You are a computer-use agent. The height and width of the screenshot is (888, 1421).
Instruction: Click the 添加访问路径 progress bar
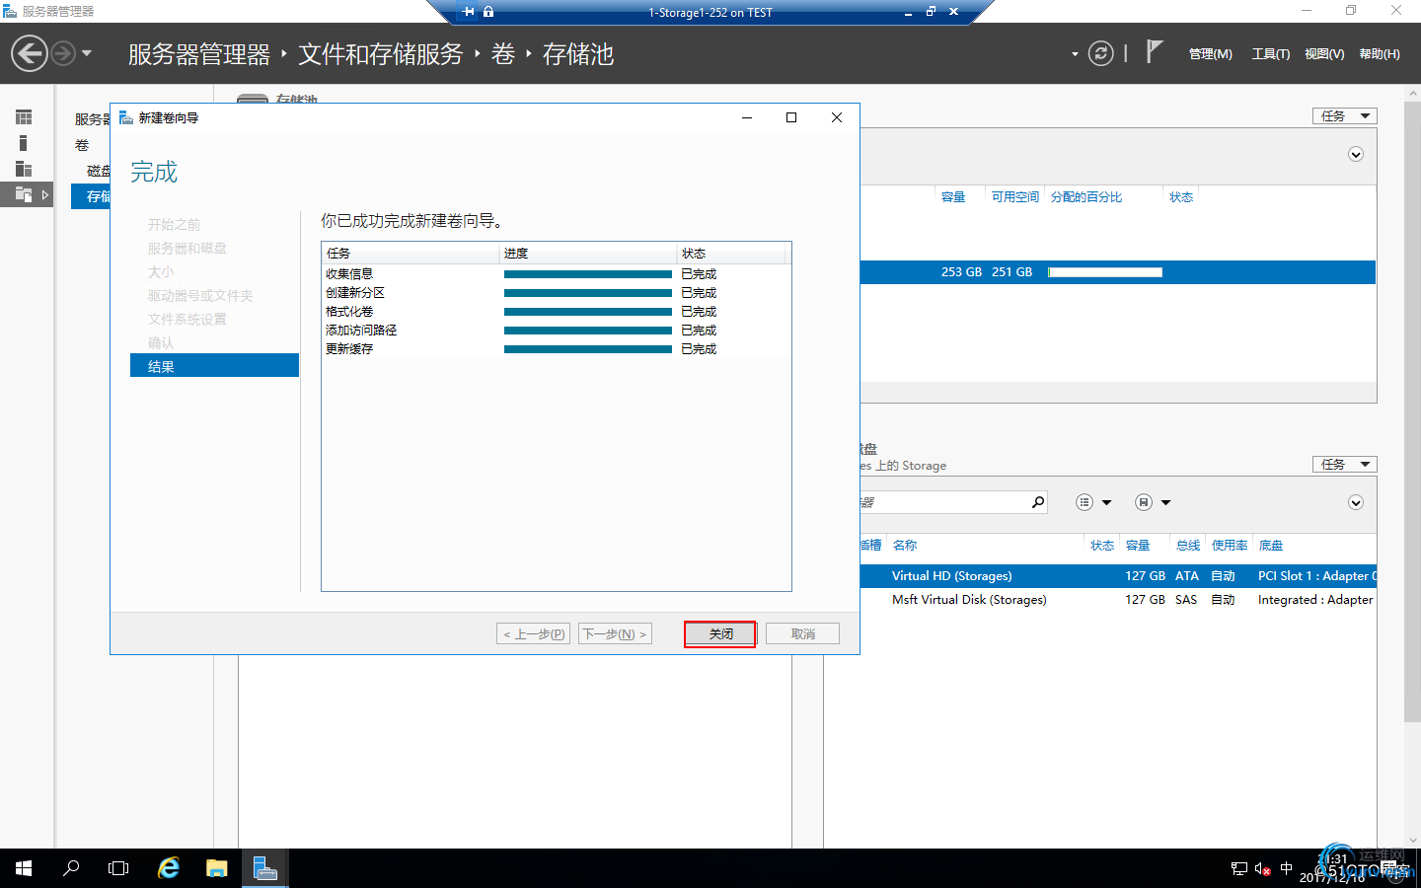[588, 331]
